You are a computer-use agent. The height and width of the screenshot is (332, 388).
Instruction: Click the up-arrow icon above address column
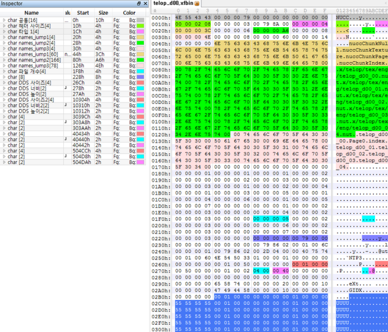155,10
